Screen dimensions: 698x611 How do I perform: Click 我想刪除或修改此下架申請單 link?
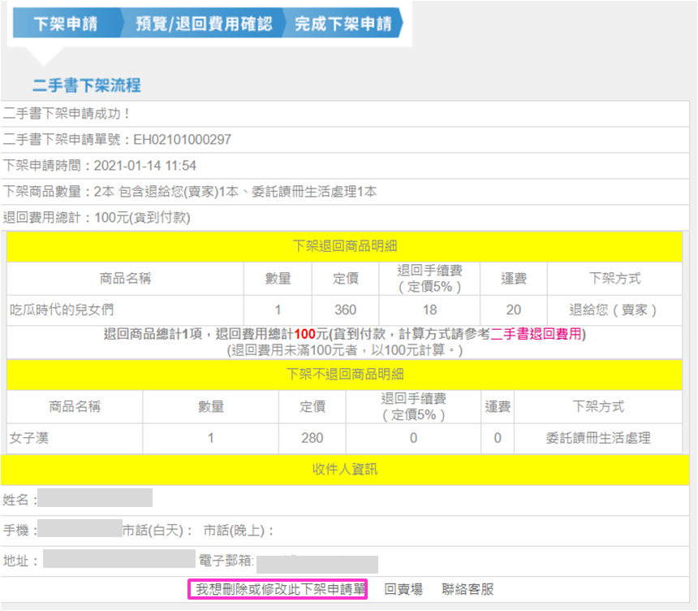point(278,589)
